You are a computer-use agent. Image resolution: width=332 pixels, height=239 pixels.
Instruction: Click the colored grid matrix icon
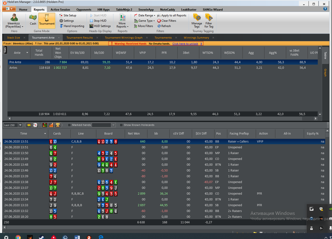pyautogui.click(x=45, y=125)
